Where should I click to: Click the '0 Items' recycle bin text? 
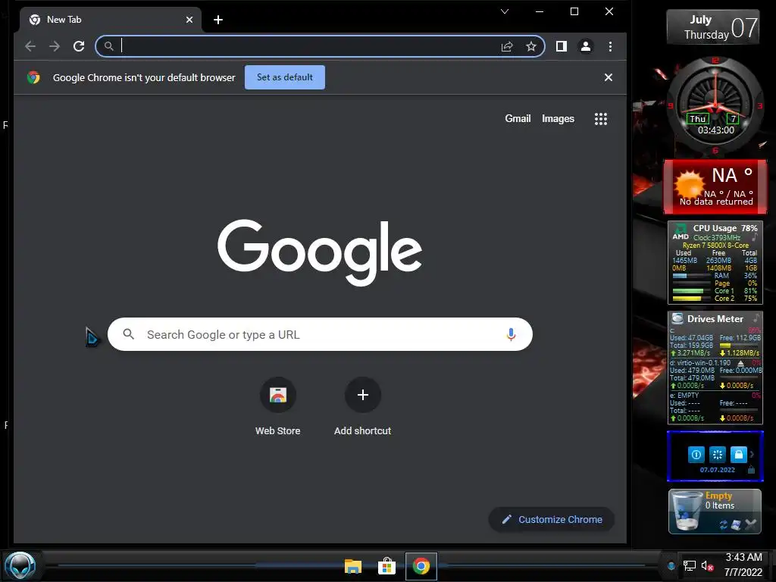pos(720,505)
